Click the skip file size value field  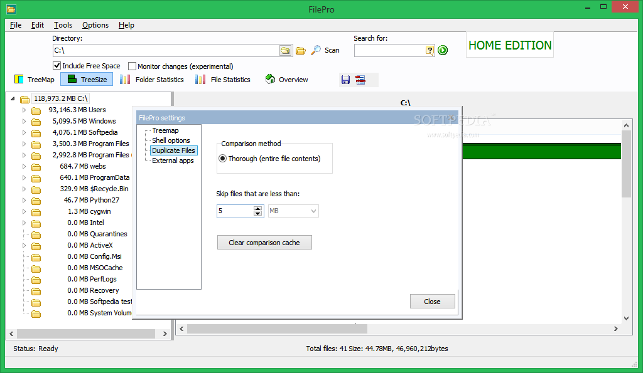(x=235, y=211)
